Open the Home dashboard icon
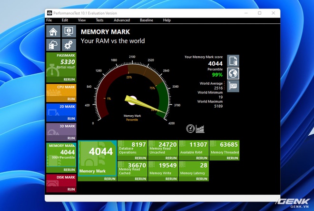This screenshot has width=314, height=211. pyautogui.click(x=53, y=31)
